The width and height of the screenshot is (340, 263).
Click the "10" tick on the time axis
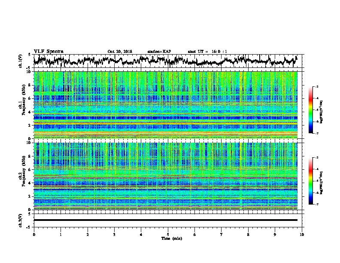[302, 235]
